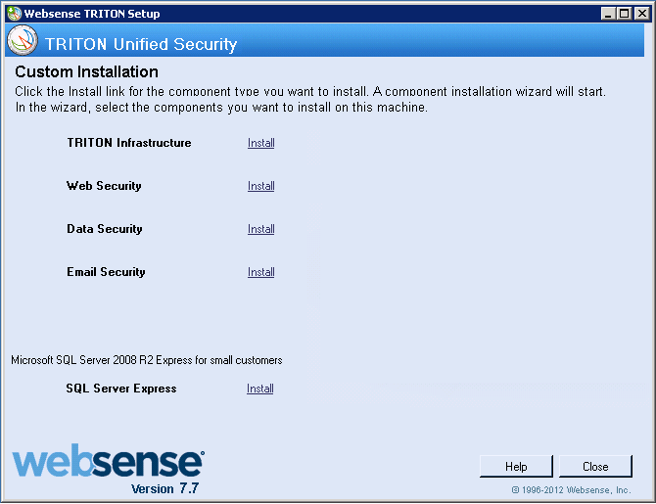Select the Email Security component label
Viewport: 656px width, 504px height.
coord(106,272)
